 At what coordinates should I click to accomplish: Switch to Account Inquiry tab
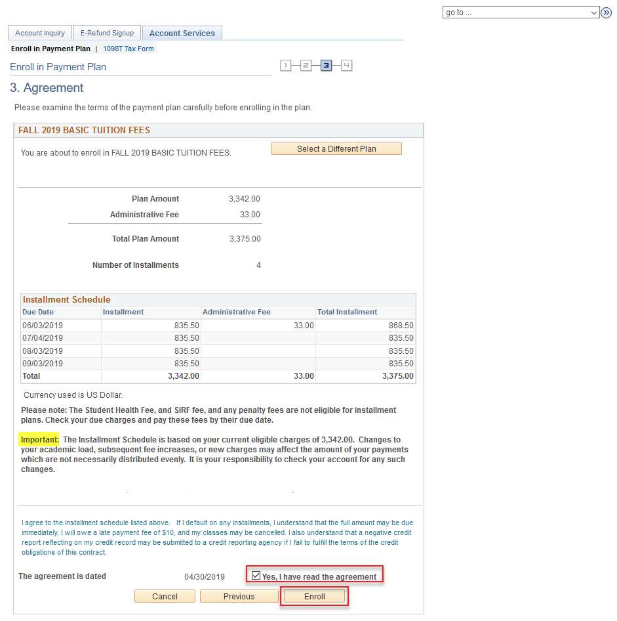click(40, 33)
